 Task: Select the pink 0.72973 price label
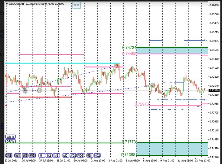click(142, 104)
